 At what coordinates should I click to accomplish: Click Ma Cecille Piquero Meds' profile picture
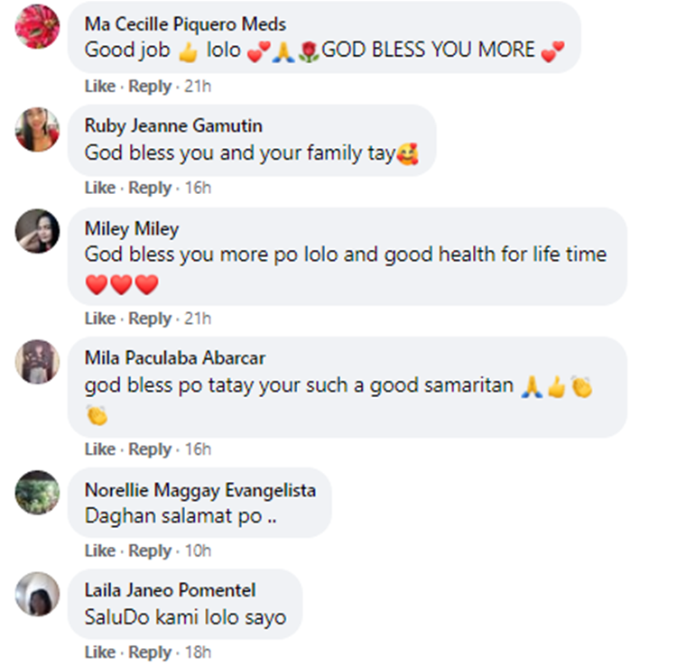click(38, 26)
